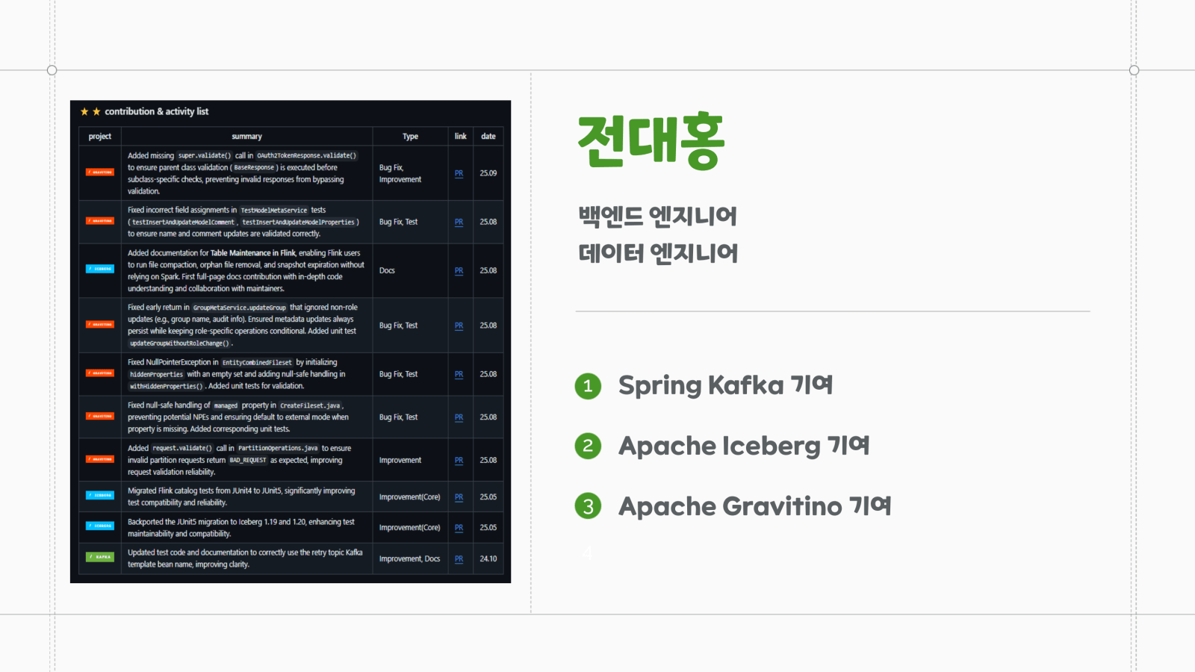
Task: Click the 'project' column header
Action: click(99, 137)
